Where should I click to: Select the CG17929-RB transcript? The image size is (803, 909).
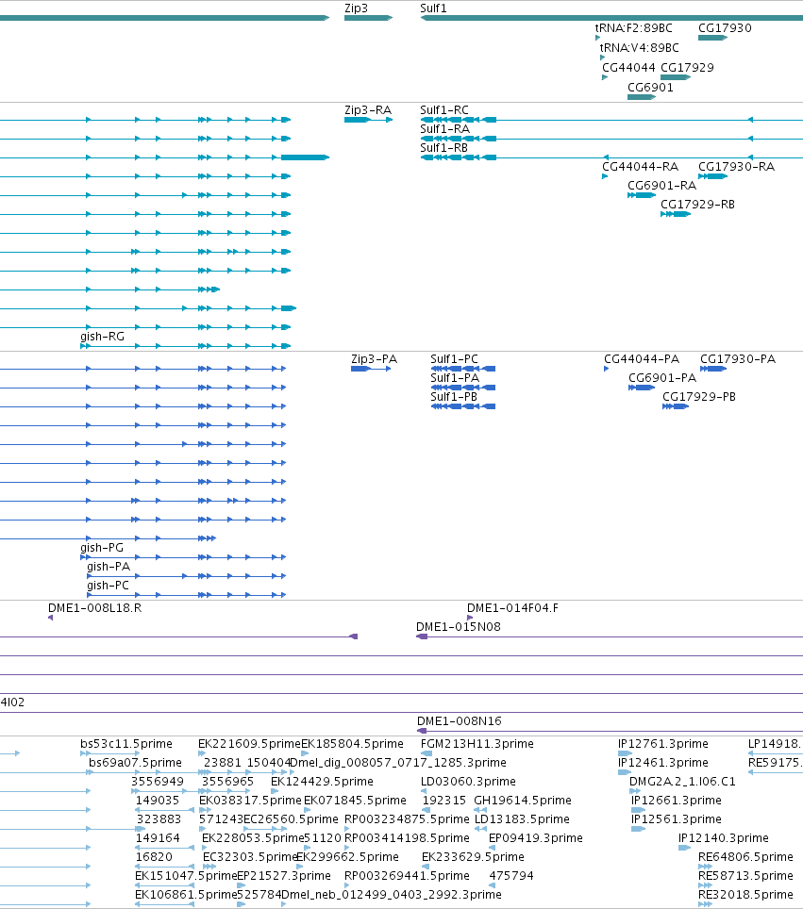676,214
